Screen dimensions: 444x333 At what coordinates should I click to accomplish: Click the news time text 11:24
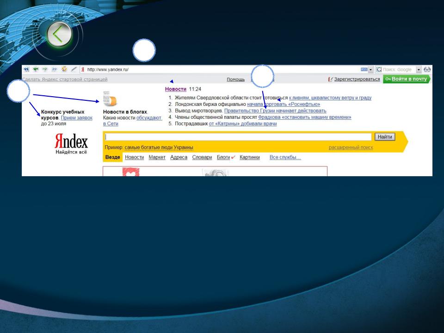click(x=195, y=89)
